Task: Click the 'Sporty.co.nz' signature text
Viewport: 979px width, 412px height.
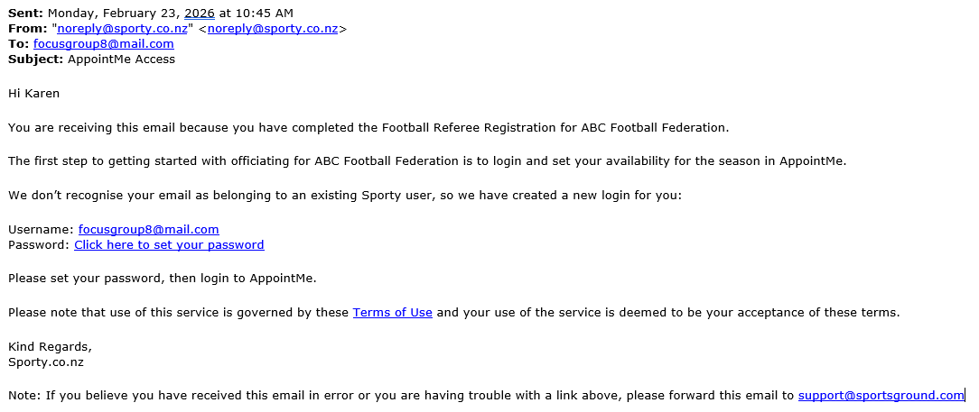Action: [x=45, y=362]
